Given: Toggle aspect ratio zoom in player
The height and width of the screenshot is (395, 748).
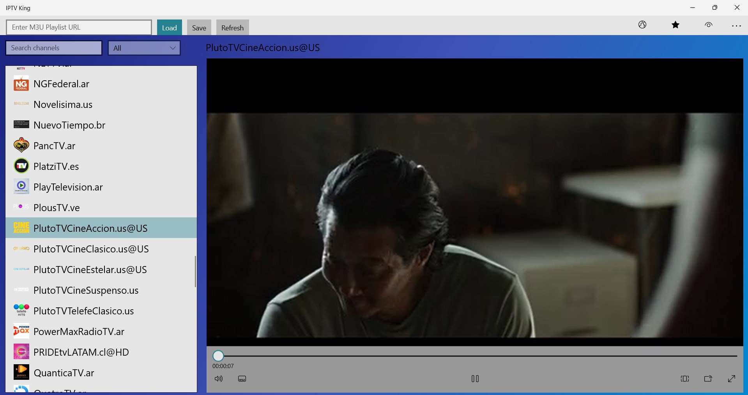Looking at the screenshot, I should click(x=685, y=379).
